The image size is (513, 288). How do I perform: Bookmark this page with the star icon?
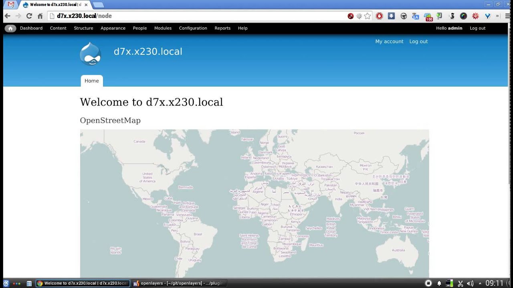coord(368,16)
